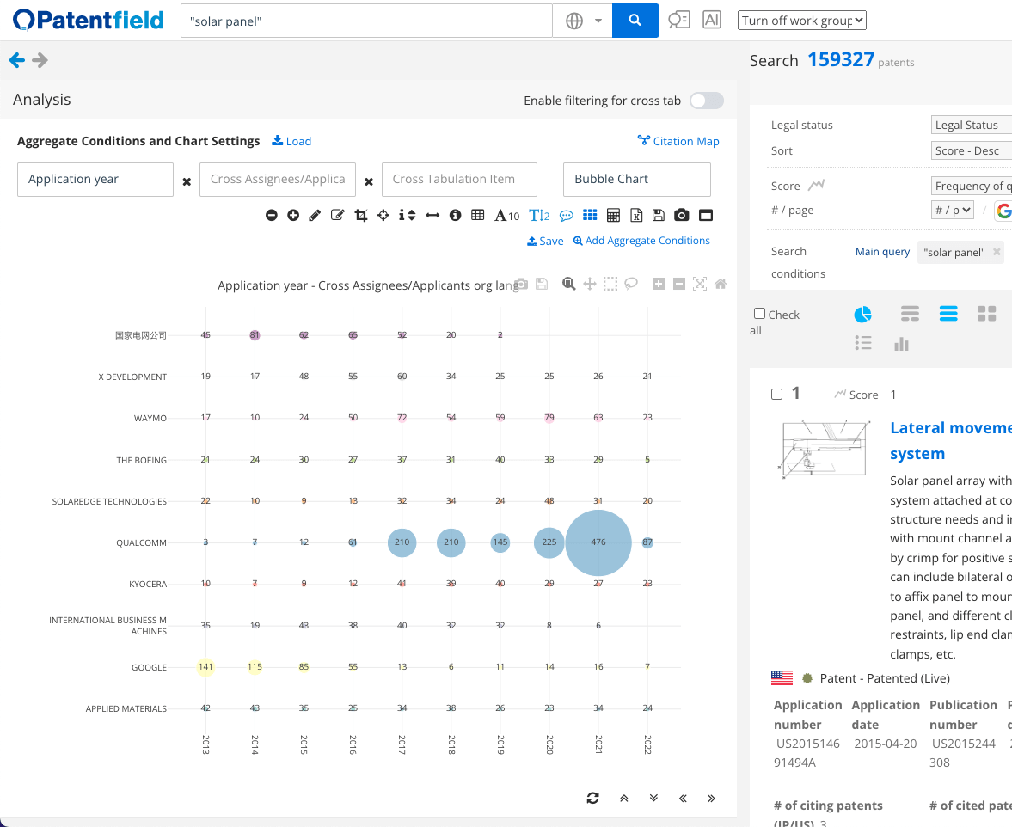Export chart data to Excel
Image resolution: width=1012 pixels, height=827 pixels.
pos(636,215)
